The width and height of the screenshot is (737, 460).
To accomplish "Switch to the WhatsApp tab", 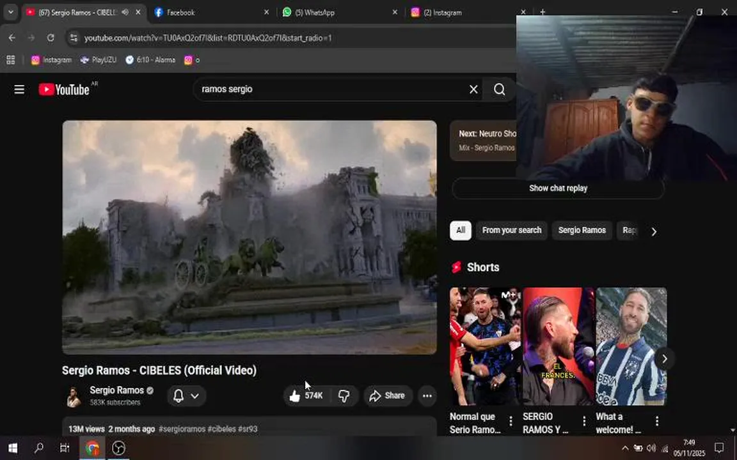I will 340,13.
